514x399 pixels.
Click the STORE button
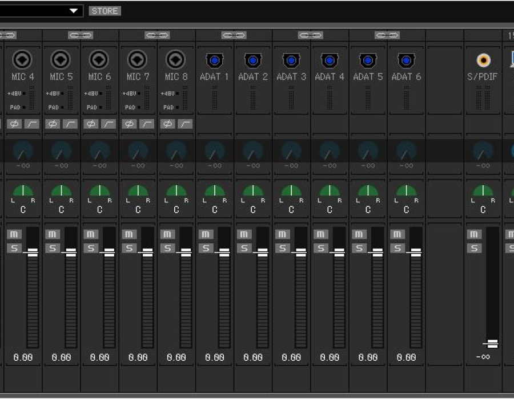pos(105,11)
